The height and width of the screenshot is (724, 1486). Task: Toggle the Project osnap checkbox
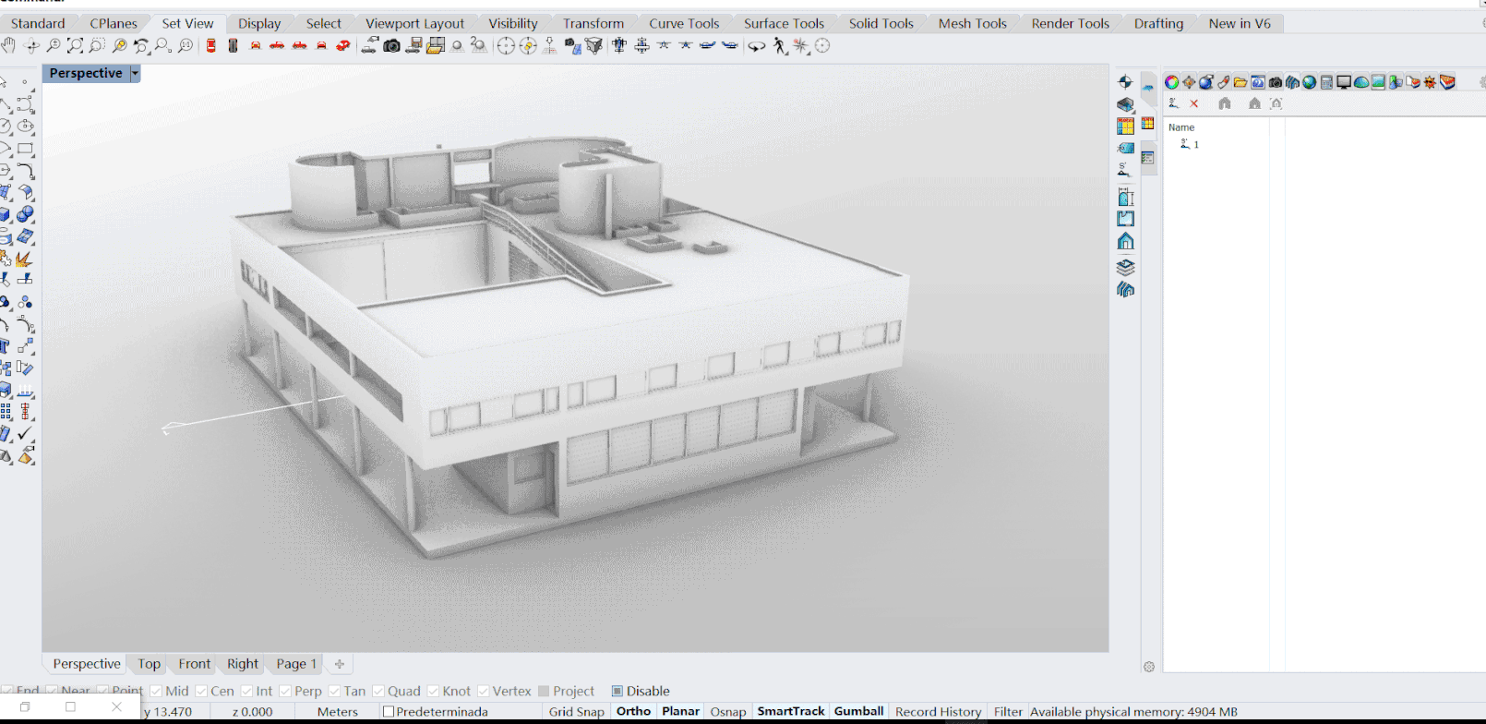(x=544, y=691)
